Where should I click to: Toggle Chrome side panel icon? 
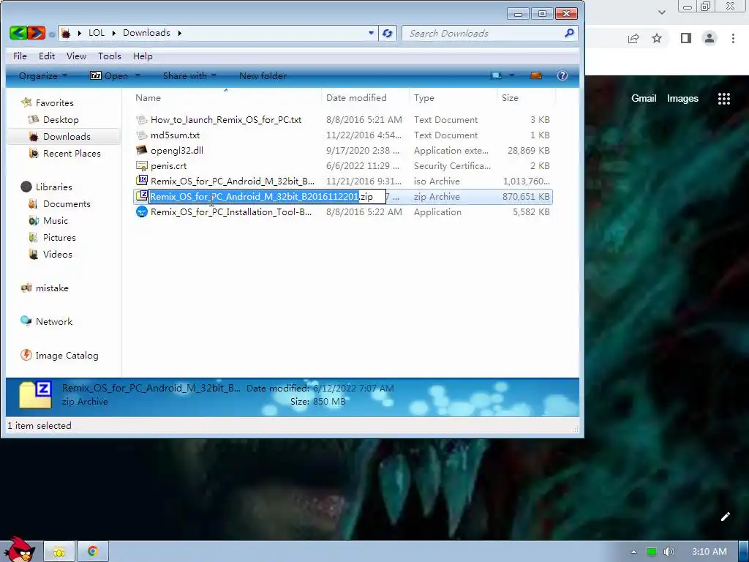pos(686,38)
